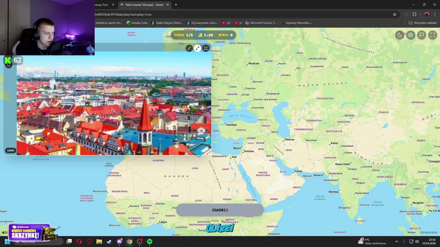The image size is (440, 247).
Task: Click Teheran on the map
Action: tap(289, 140)
